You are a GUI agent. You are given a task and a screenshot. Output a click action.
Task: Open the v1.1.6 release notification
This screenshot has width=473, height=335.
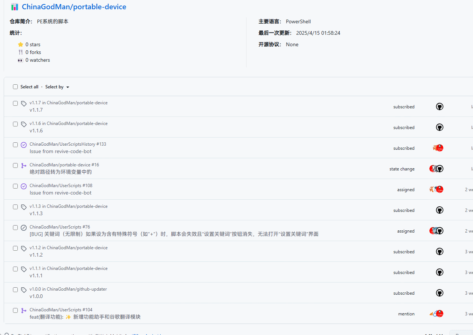pyautogui.click(x=36, y=131)
